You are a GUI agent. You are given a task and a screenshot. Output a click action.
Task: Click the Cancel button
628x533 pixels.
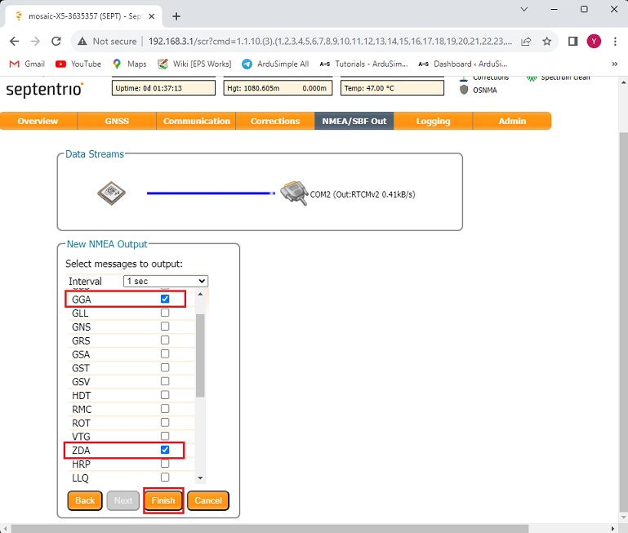[208, 500]
